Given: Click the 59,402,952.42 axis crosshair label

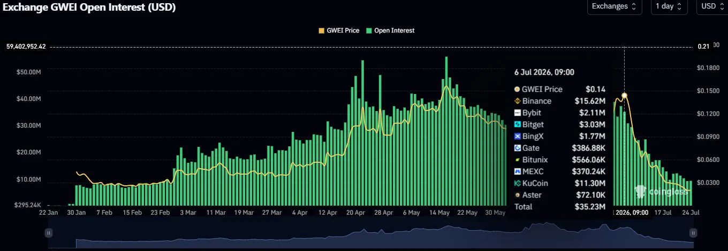Looking at the screenshot, I should [26, 46].
